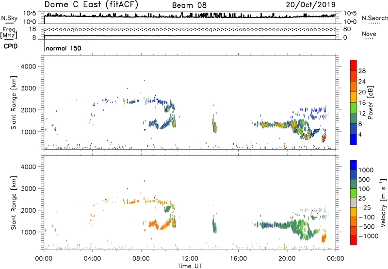The image size is (388, 269).
Task: Pick the 500–1000 m/s dark blue velocity swatch
Action: pyautogui.click(x=354, y=174)
